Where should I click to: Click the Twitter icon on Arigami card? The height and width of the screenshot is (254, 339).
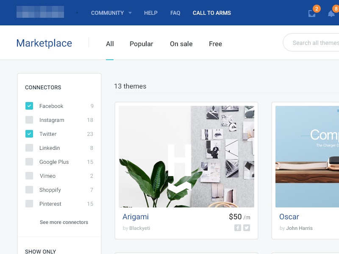click(247, 228)
